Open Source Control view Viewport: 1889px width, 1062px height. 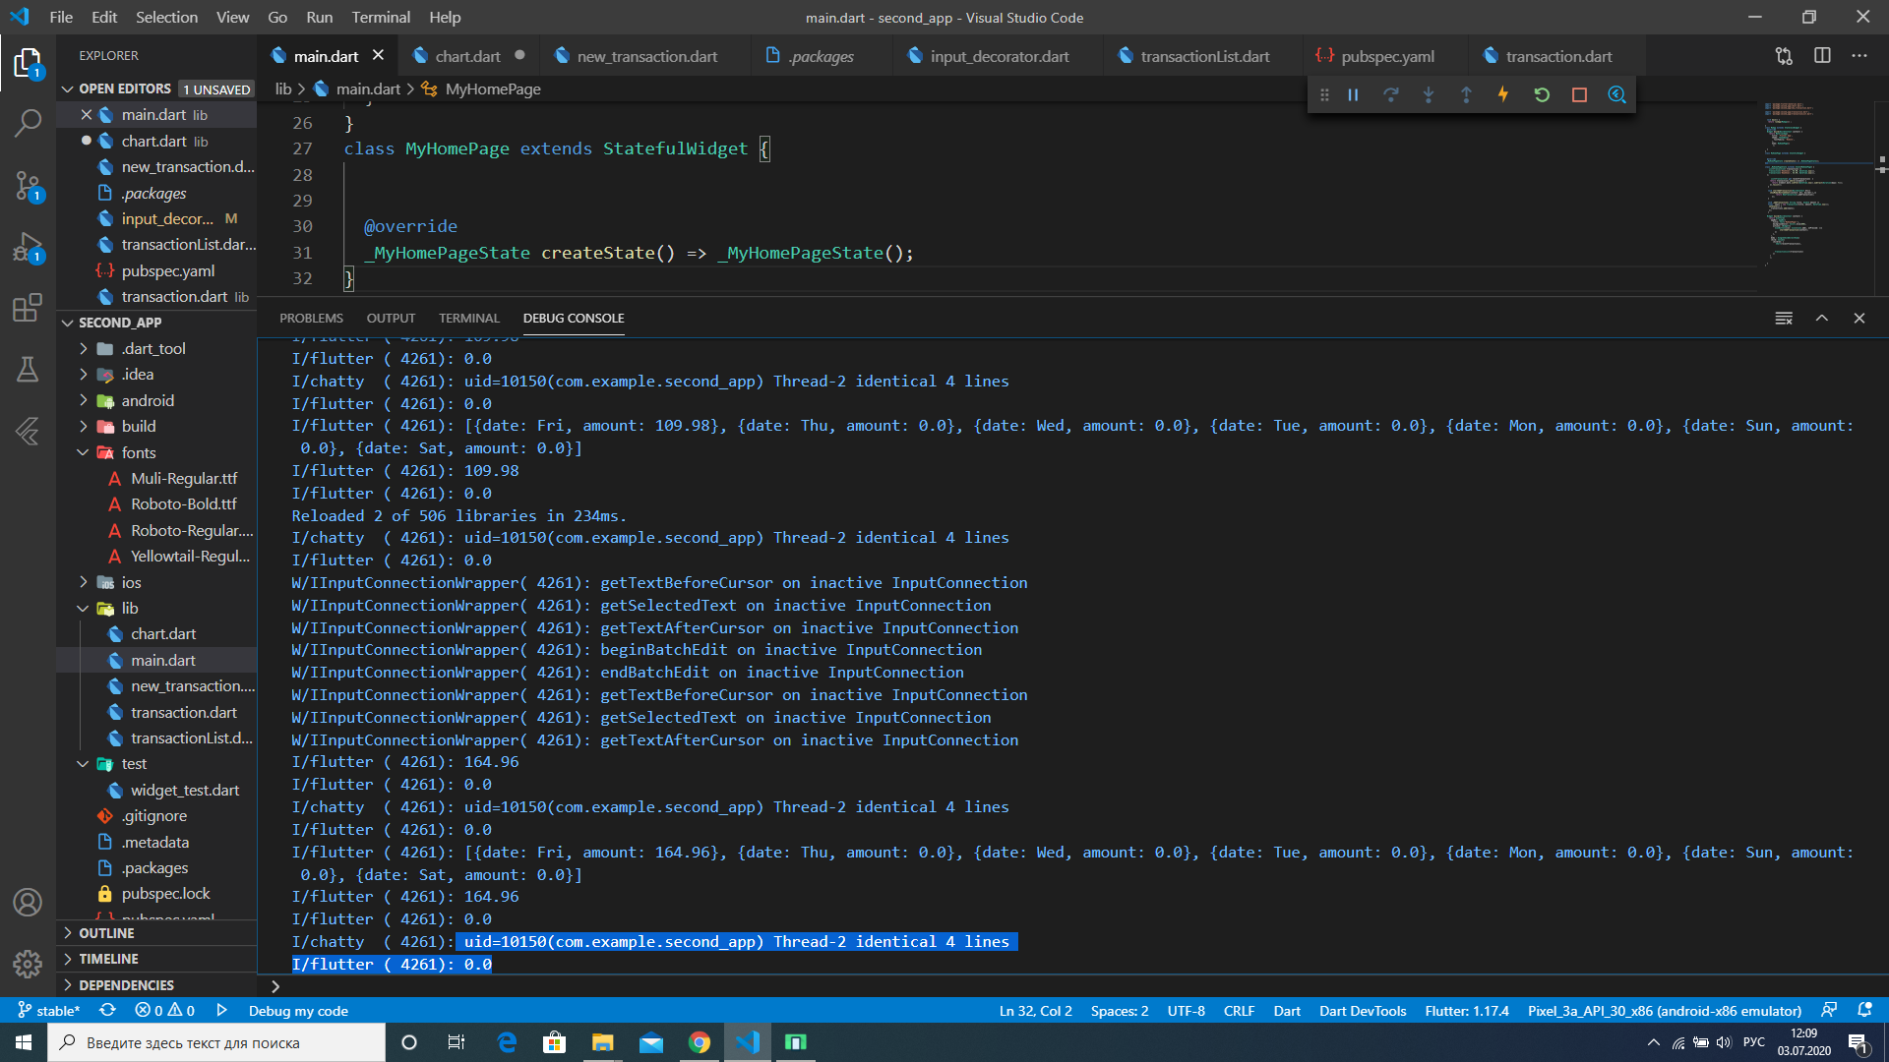(x=28, y=185)
